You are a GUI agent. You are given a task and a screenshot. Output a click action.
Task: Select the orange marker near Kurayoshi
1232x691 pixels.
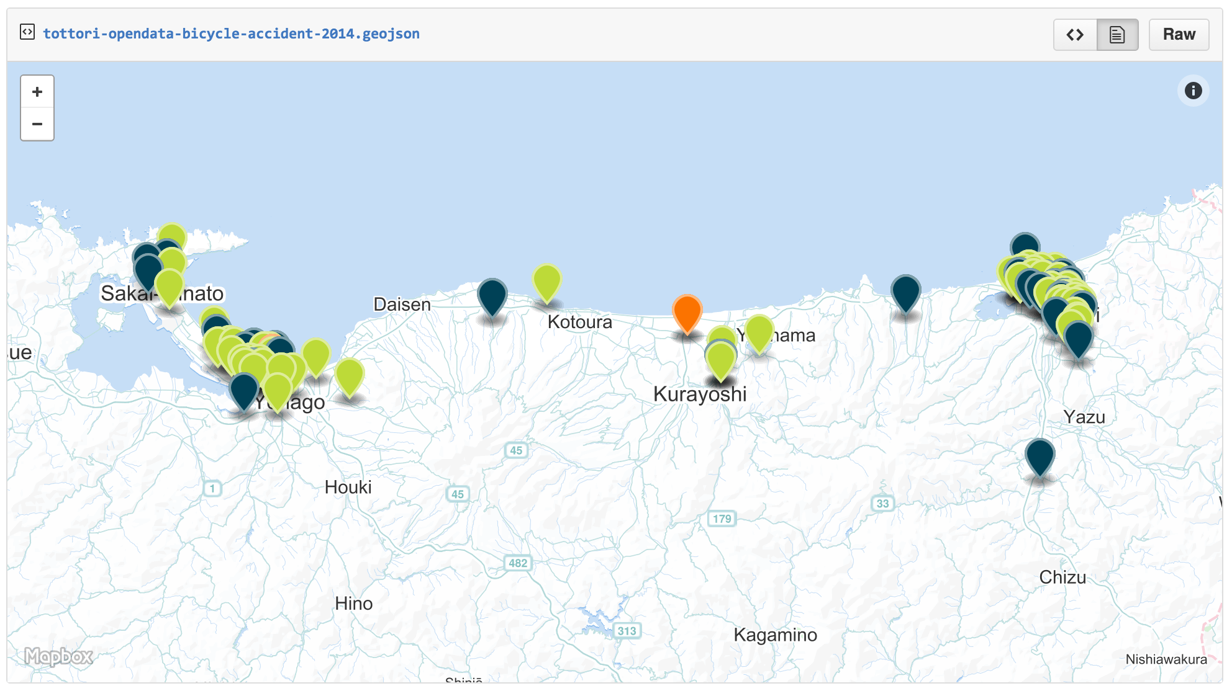(687, 313)
